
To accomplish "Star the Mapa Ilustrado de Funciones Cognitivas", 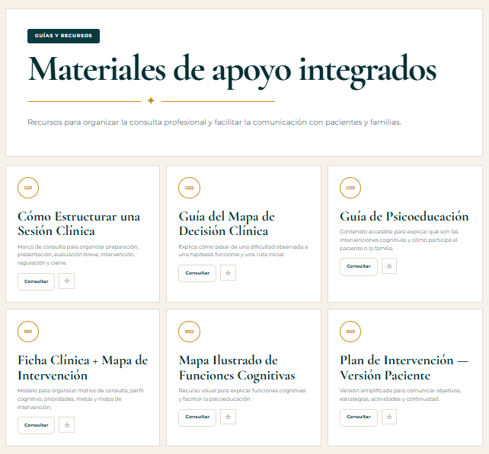I will pyautogui.click(x=228, y=417).
